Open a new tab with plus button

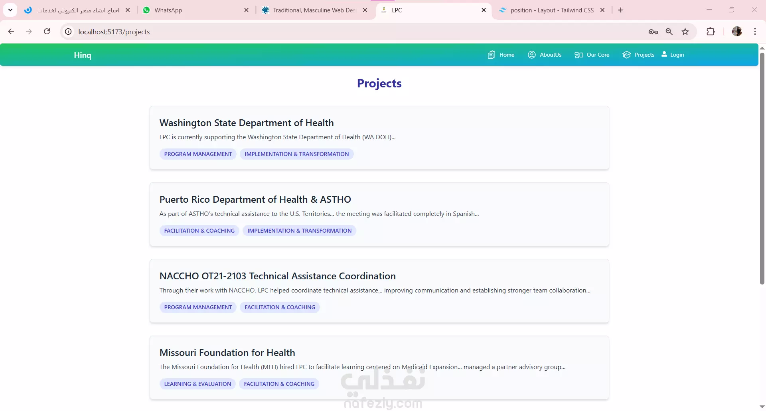[x=621, y=10]
